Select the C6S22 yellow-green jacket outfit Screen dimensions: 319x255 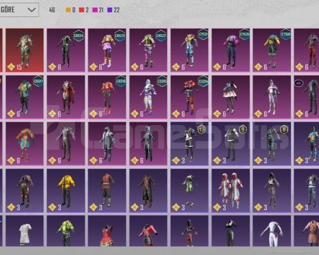click(x=148, y=50)
